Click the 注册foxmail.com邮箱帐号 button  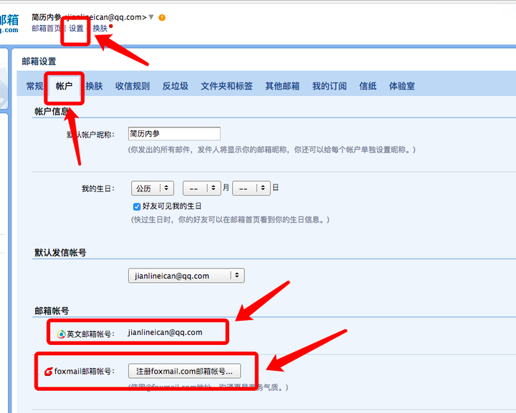click(185, 371)
